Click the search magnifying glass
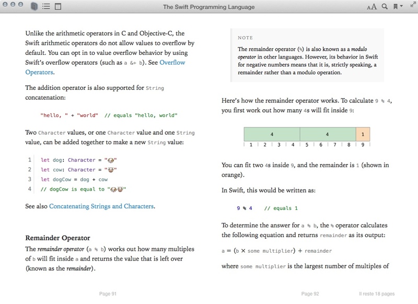Screen dimensions: 418x304 coord(385,6)
